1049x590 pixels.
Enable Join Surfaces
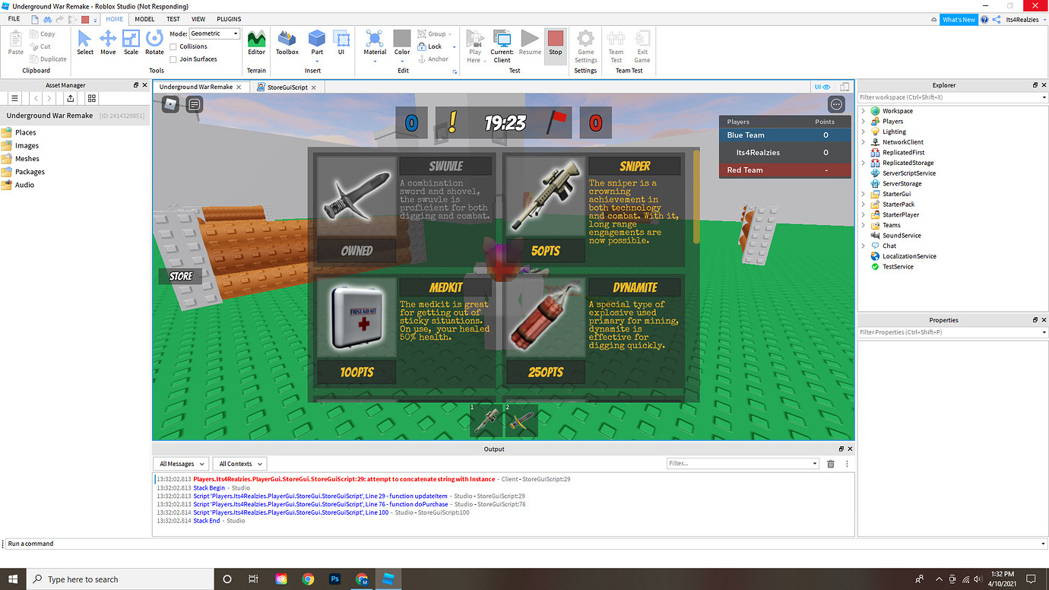pos(173,59)
